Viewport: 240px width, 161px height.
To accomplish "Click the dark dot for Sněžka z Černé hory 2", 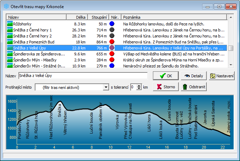I will (x=112, y=36).
